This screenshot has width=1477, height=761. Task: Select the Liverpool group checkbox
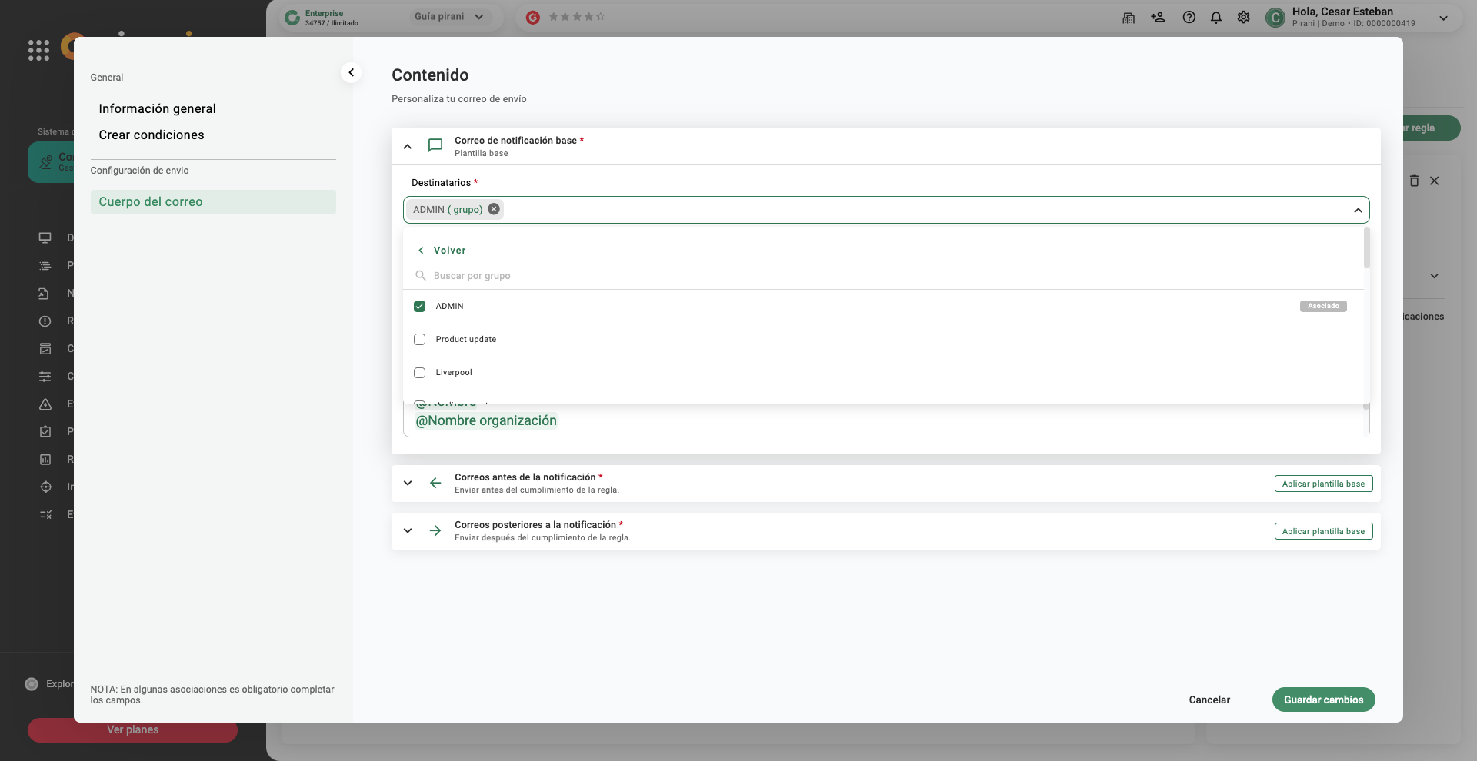[419, 372]
